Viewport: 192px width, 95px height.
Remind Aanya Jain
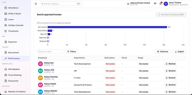[x=170, y=71]
